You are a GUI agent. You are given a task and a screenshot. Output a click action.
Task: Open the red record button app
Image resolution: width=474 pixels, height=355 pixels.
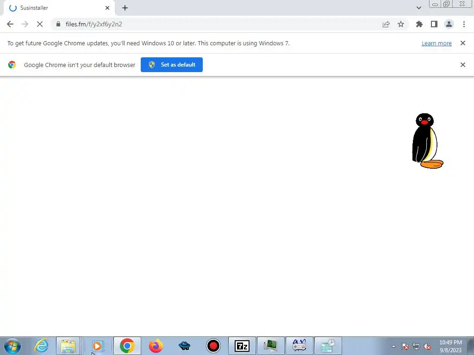pyautogui.click(x=213, y=346)
